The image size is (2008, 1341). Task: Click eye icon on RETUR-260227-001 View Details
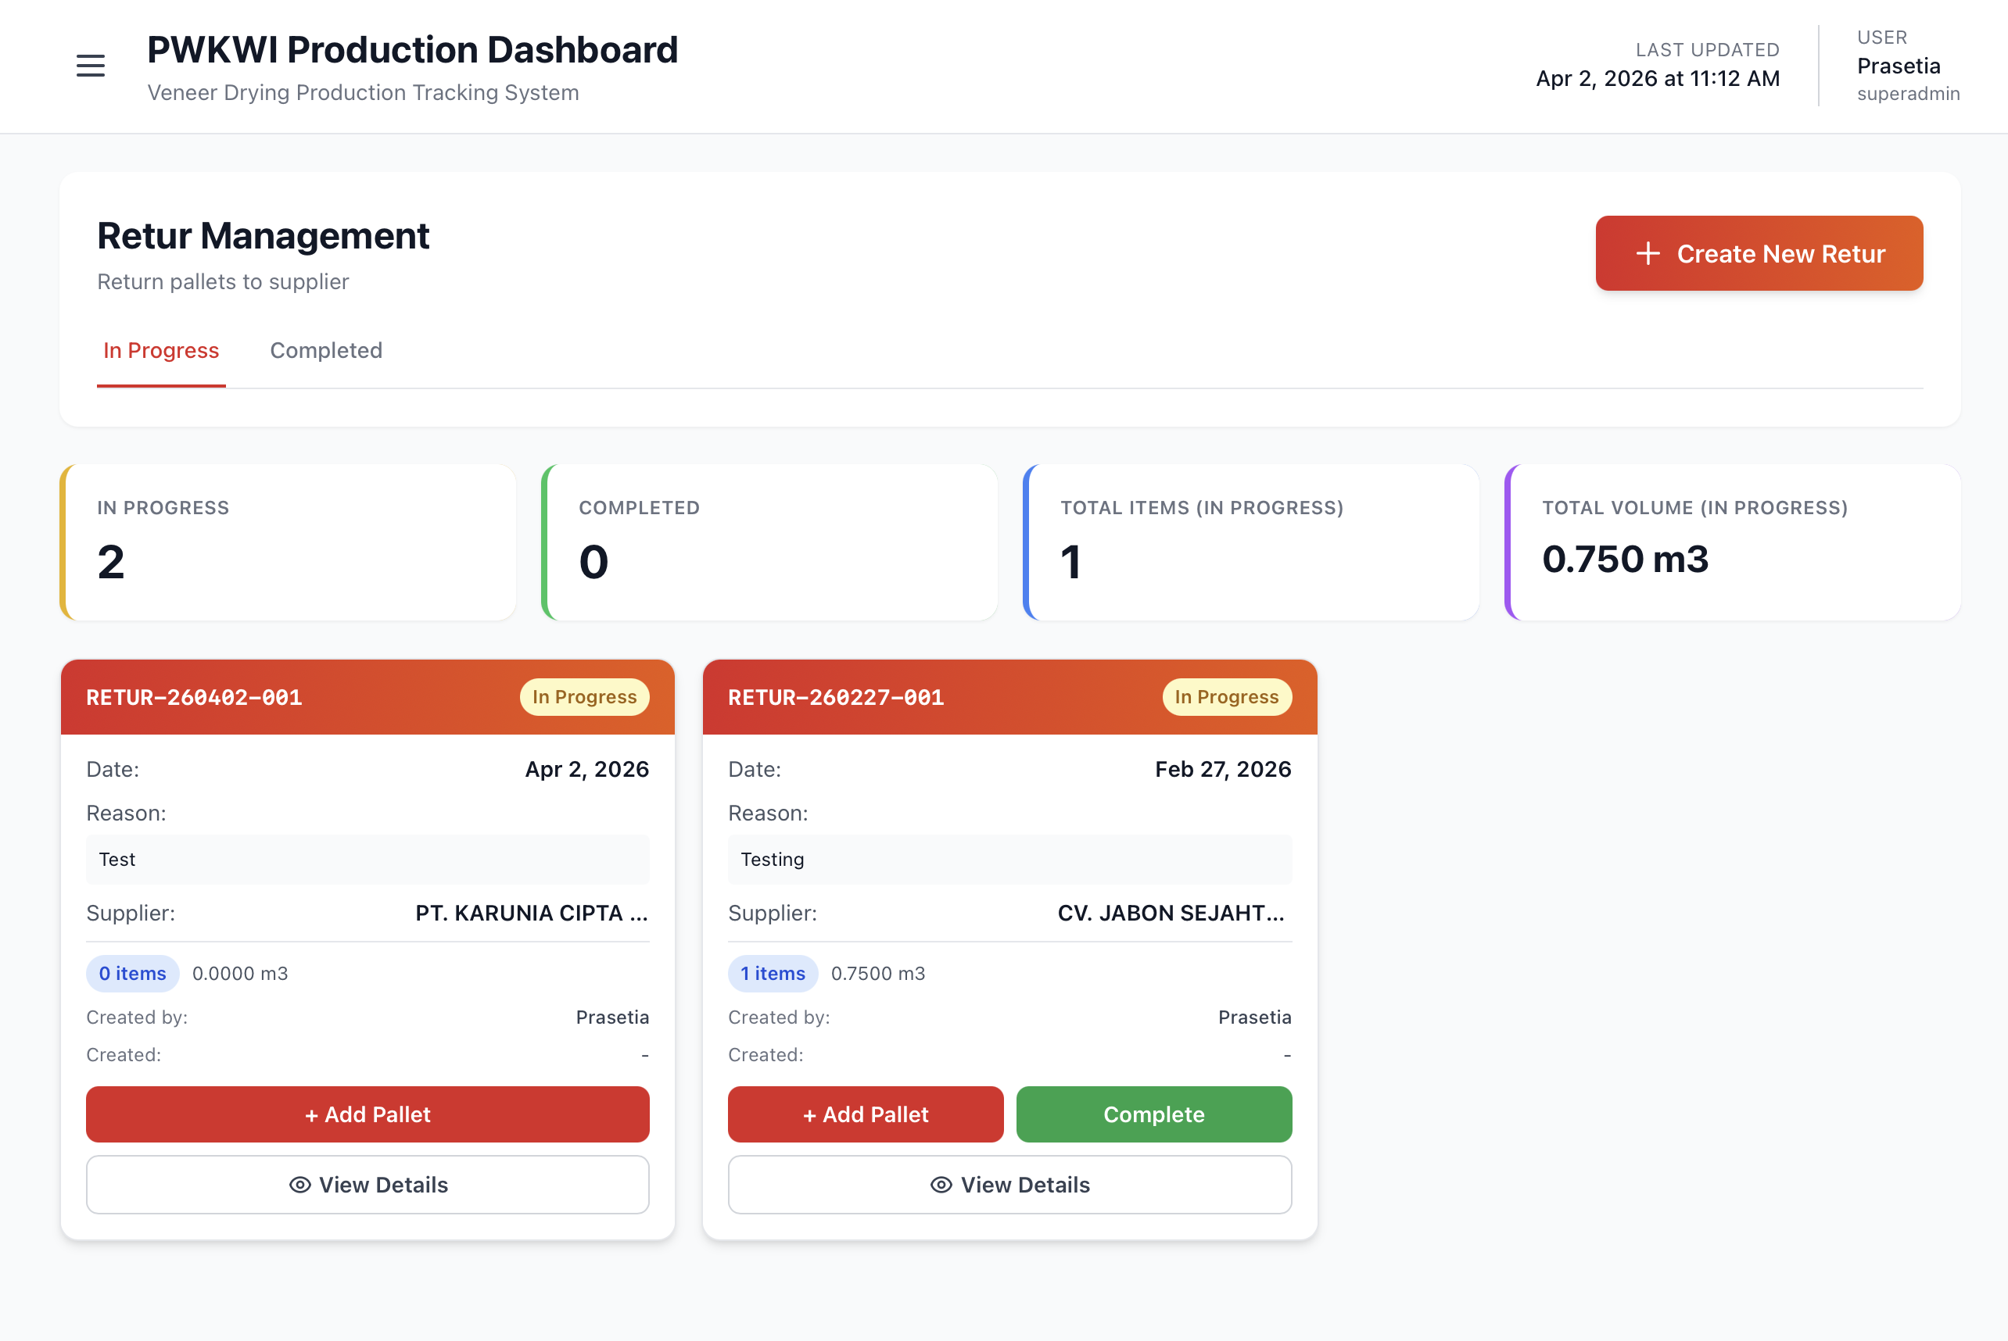[x=941, y=1185]
